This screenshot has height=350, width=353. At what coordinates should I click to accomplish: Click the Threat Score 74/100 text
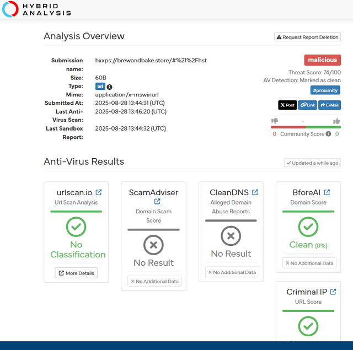pos(314,72)
